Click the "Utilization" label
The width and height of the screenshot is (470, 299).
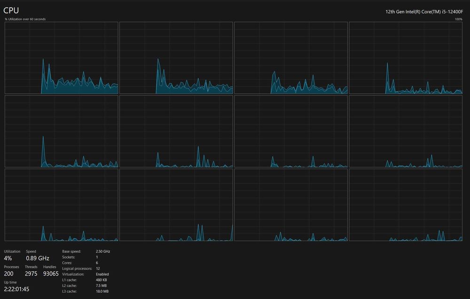point(12,252)
